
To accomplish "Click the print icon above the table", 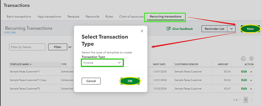I will tap(243, 58).
